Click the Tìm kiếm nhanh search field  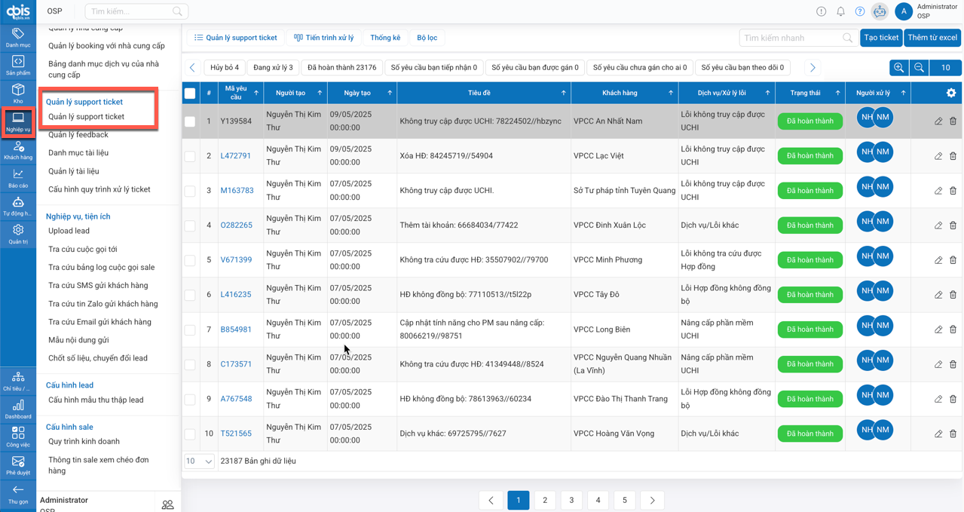pos(797,38)
